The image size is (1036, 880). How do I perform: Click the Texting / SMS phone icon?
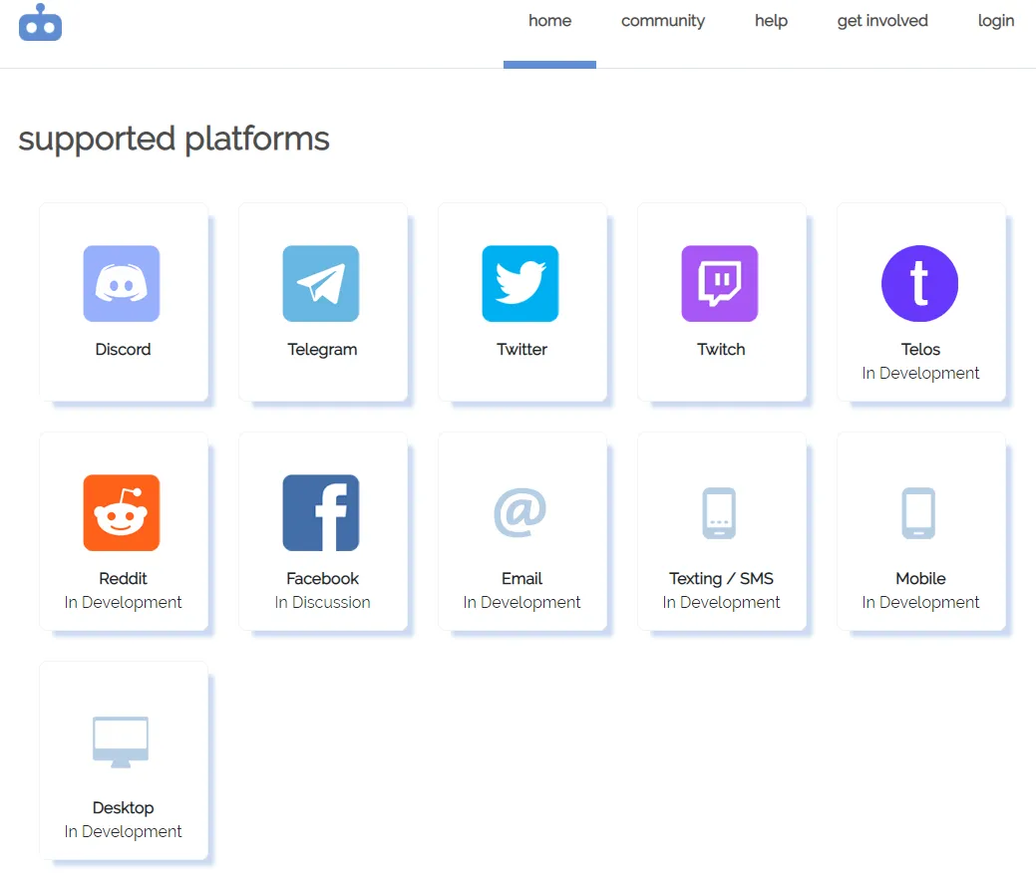719,513
